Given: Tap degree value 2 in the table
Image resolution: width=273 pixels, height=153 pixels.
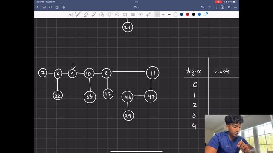Looking at the screenshot, I should pyautogui.click(x=195, y=105).
